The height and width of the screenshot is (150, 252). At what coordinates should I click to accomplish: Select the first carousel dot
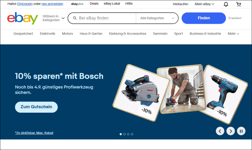[x=121, y=134]
